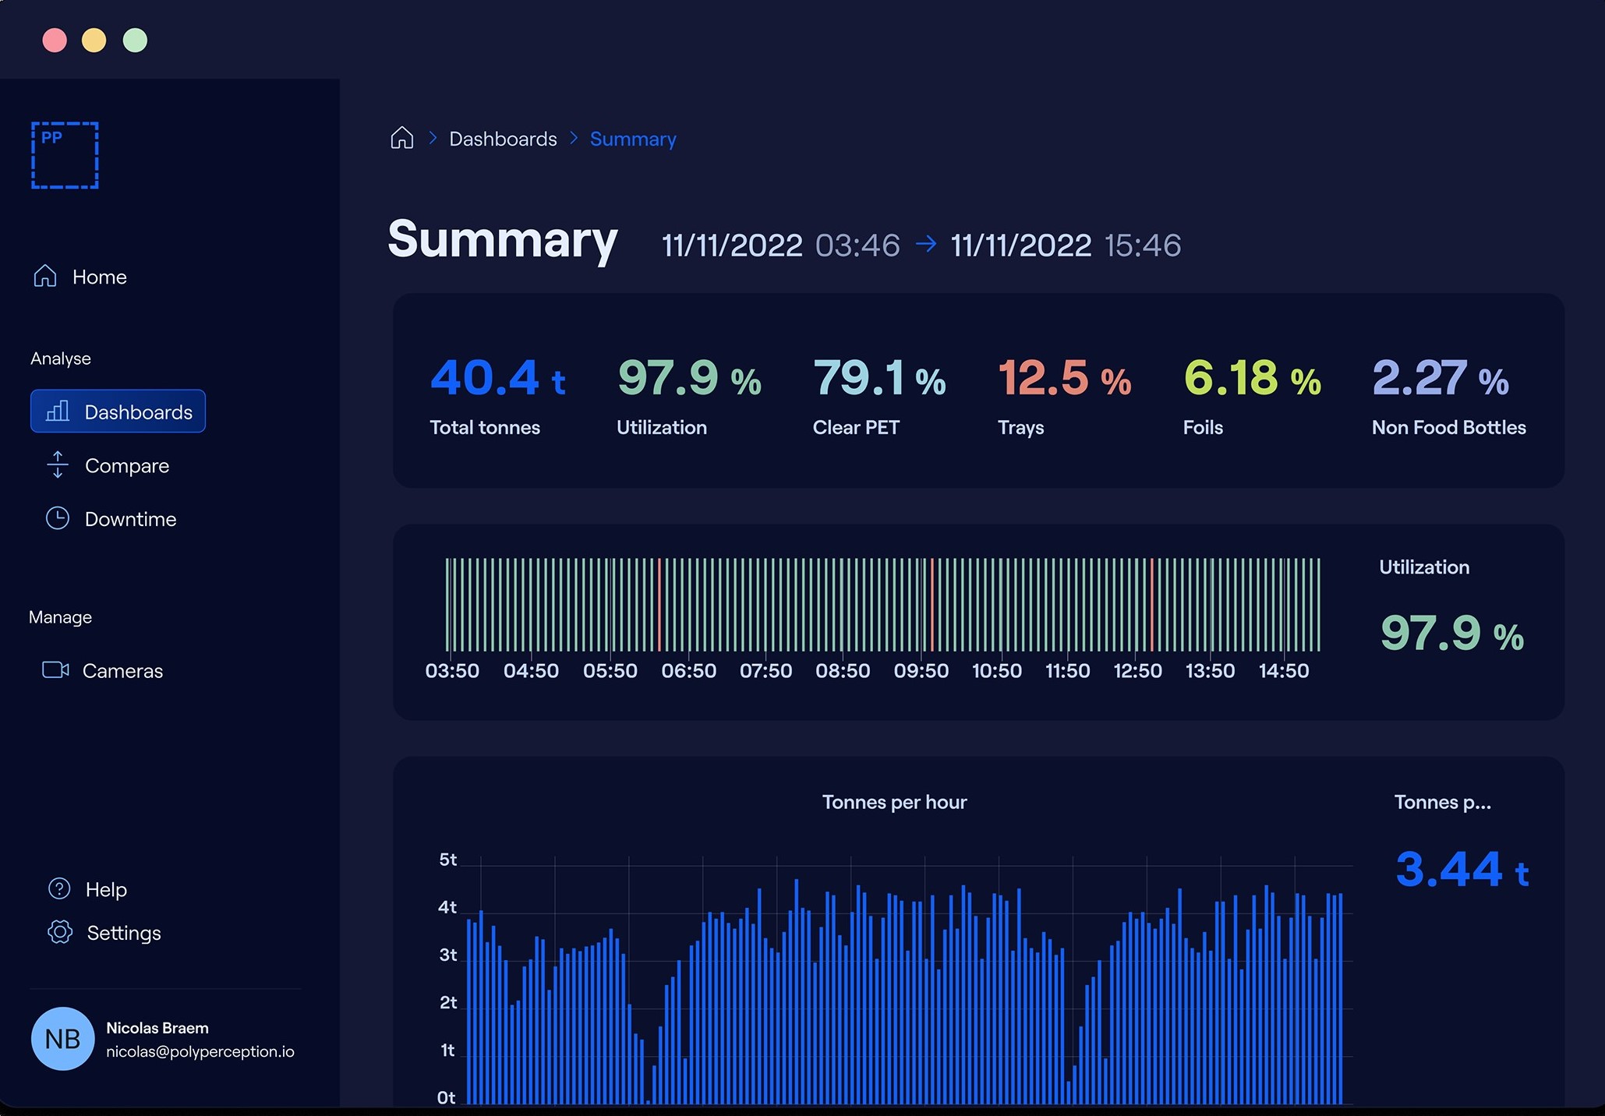Image resolution: width=1605 pixels, height=1116 pixels.
Task: Open the Compare menu item
Action: click(x=126, y=465)
